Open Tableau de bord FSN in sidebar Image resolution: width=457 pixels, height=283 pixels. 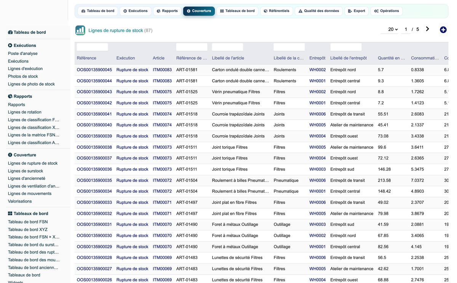pos(28,222)
